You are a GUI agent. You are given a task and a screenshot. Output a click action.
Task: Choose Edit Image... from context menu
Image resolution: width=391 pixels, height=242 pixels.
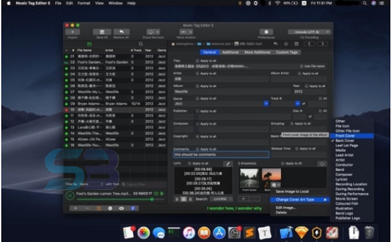(286, 207)
